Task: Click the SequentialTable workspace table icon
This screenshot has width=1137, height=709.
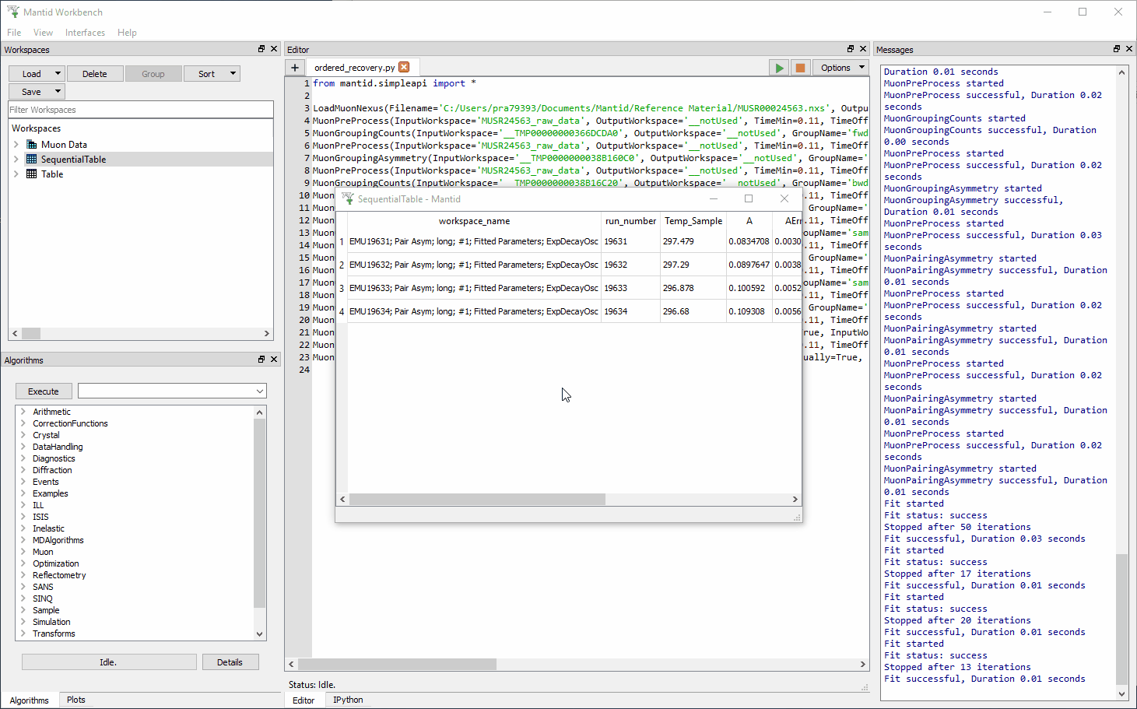Action: click(30, 159)
